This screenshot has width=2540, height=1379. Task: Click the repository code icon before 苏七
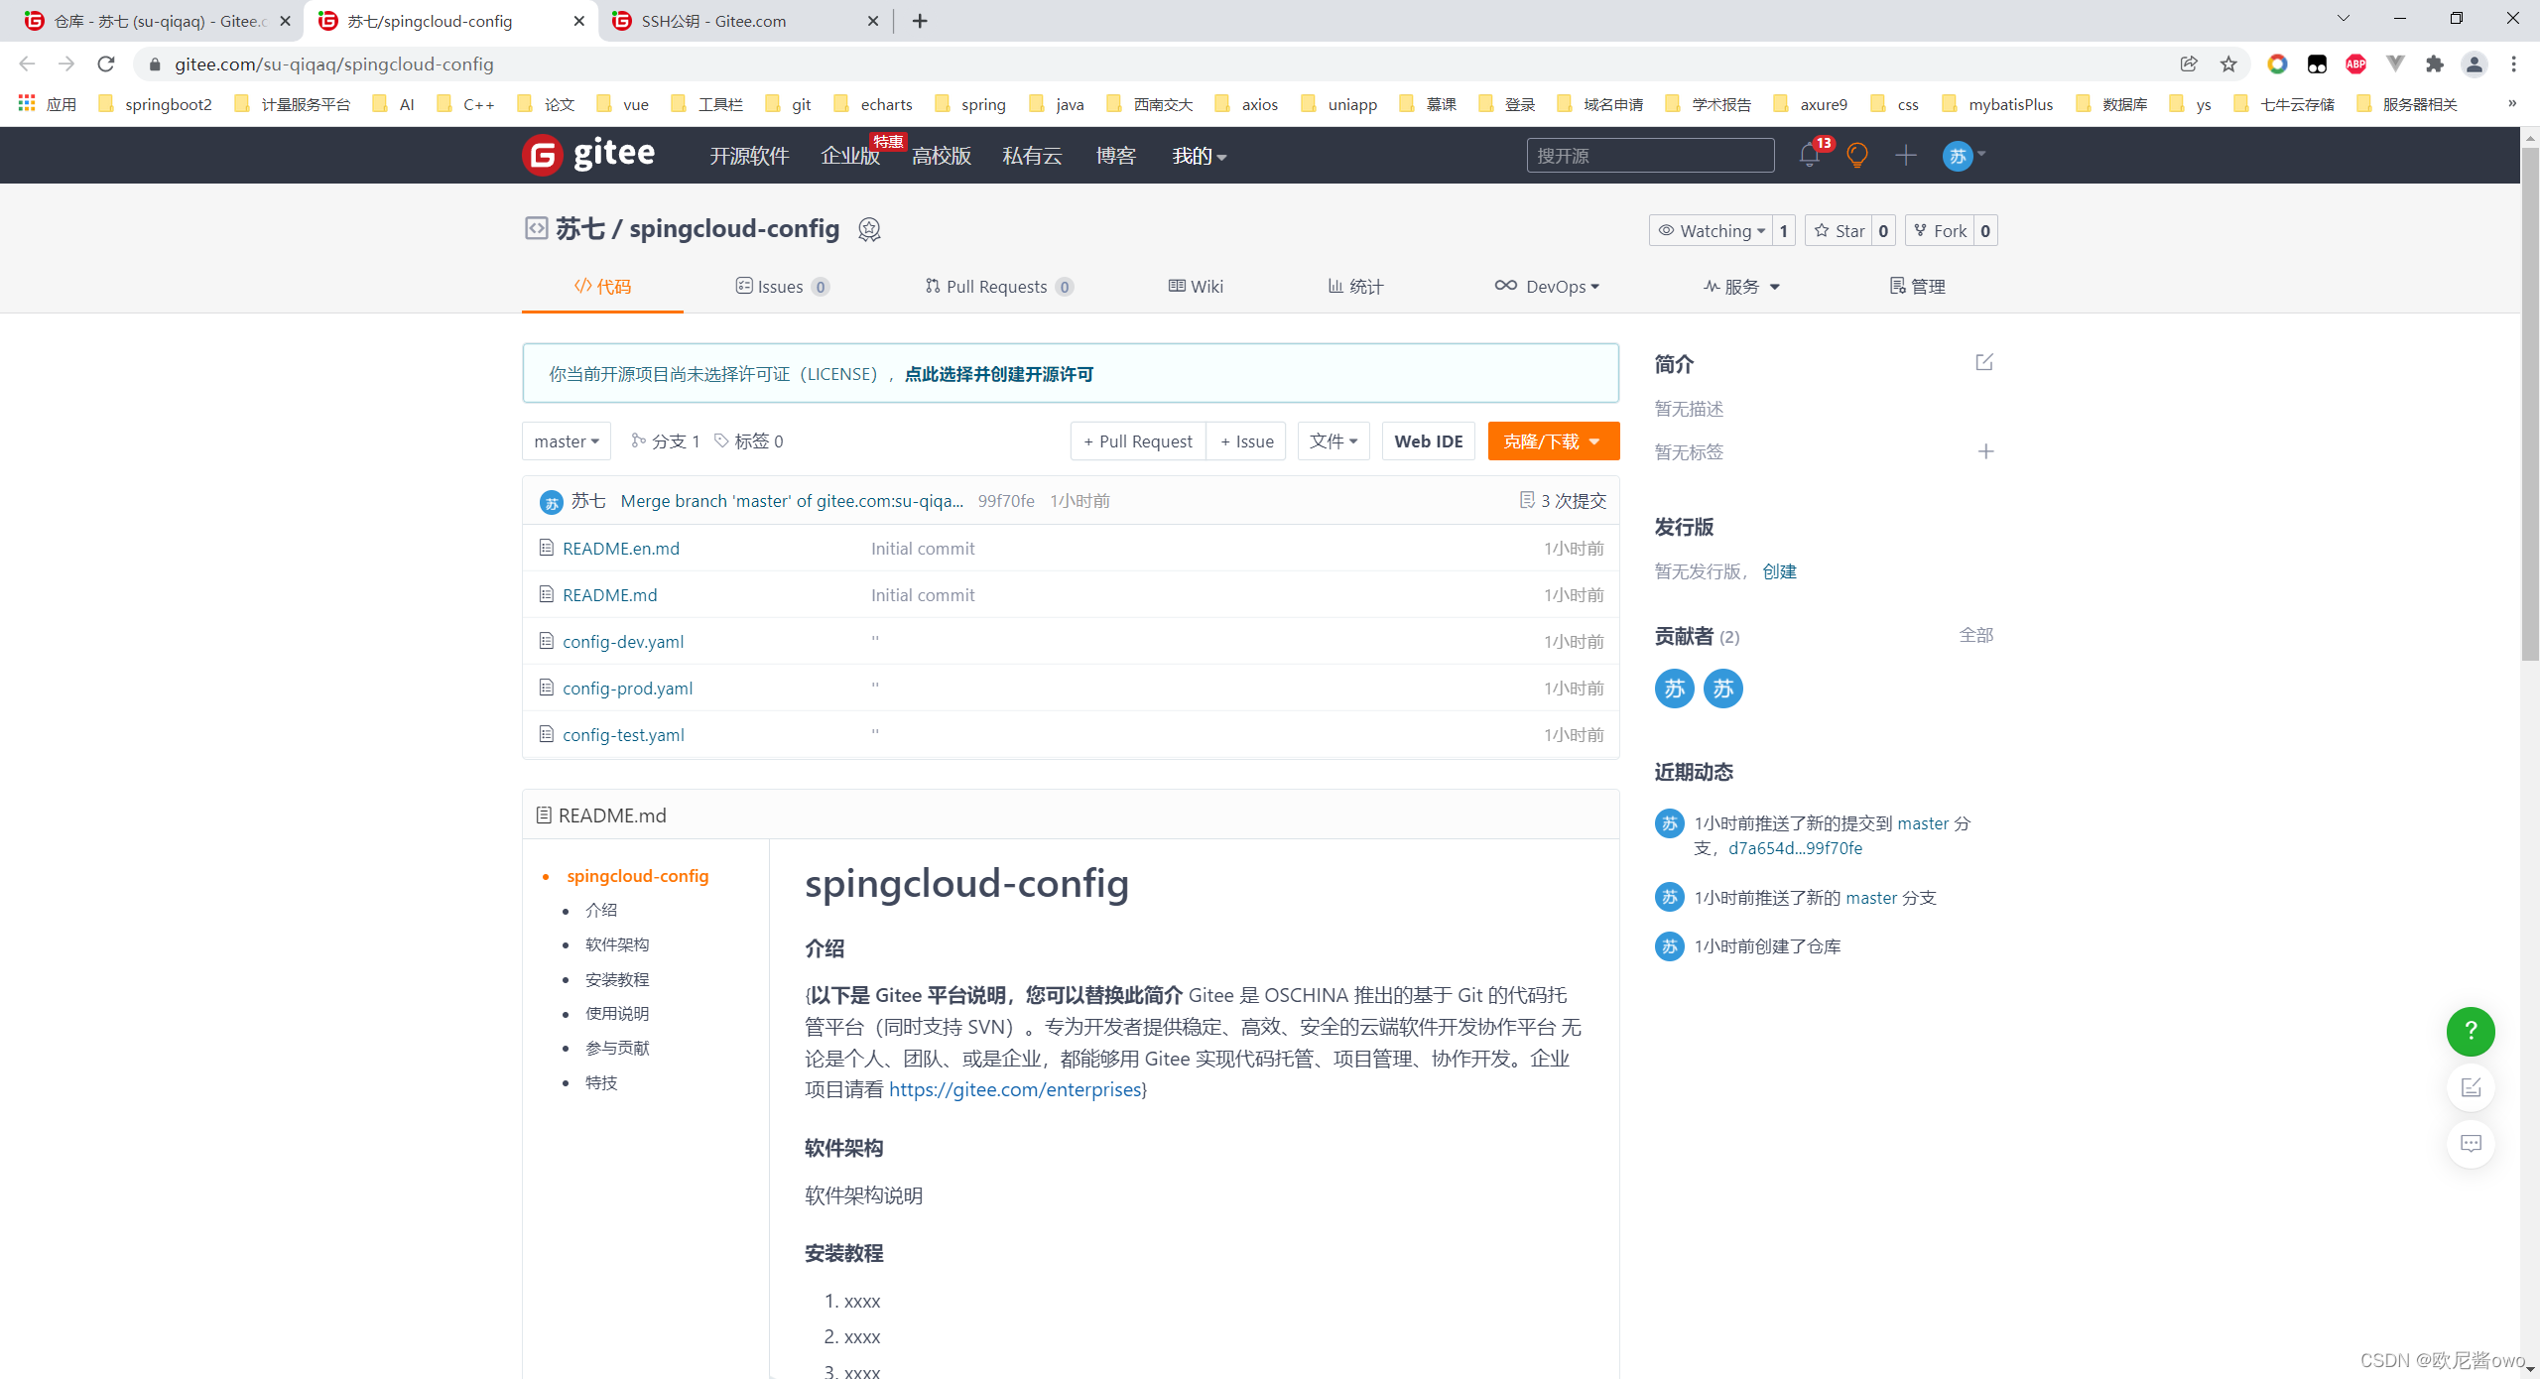coord(536,228)
